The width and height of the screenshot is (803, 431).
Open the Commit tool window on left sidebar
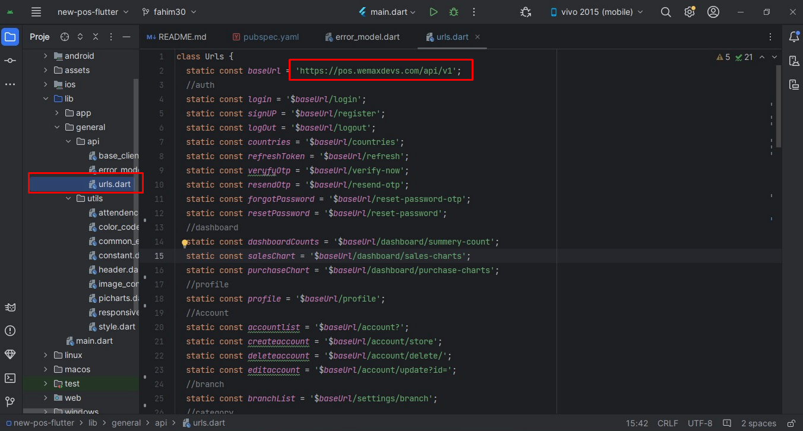click(x=10, y=60)
